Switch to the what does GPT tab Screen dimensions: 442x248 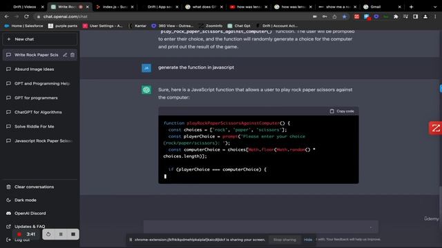(x=204, y=7)
